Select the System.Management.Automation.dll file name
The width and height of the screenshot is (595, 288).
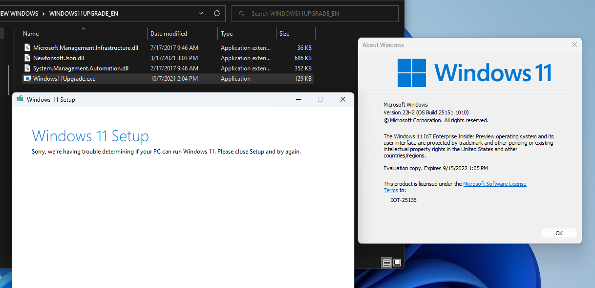tap(81, 68)
